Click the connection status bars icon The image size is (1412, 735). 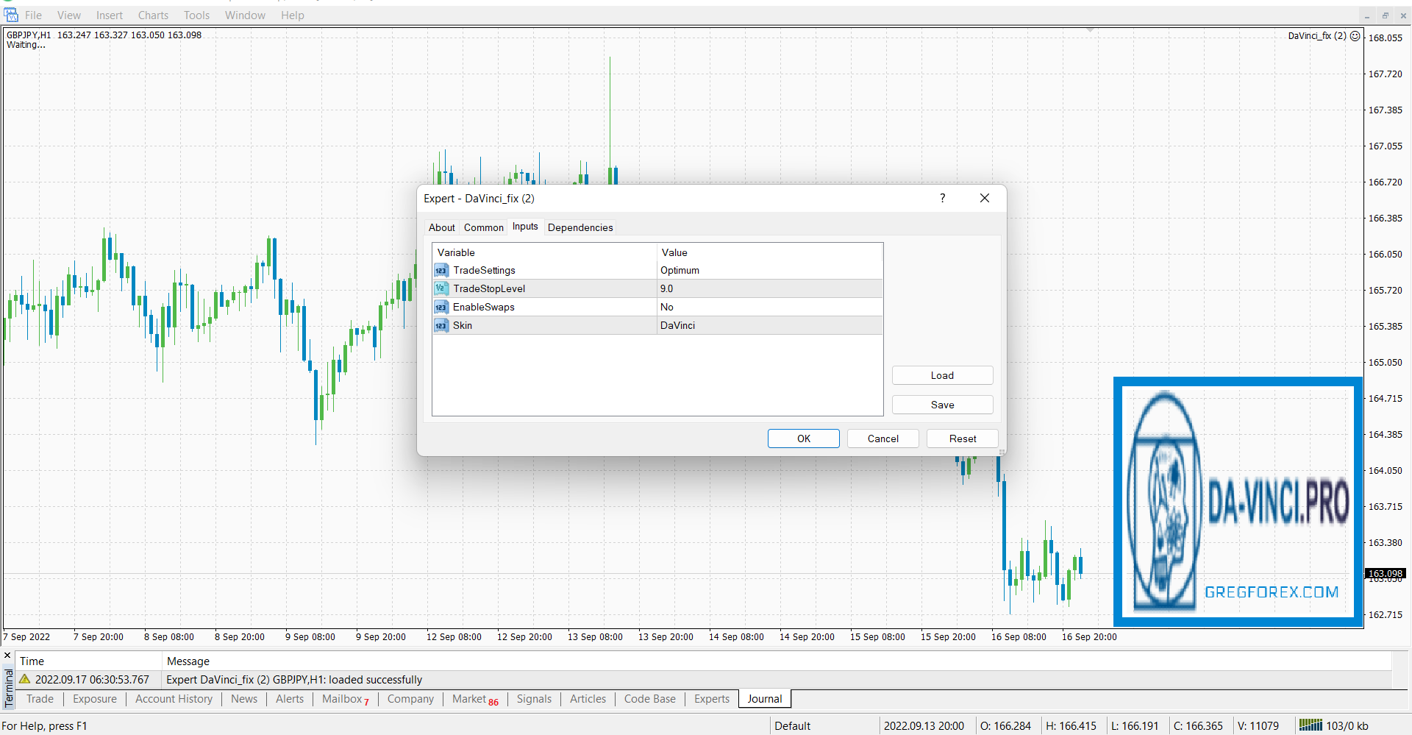click(x=1310, y=725)
